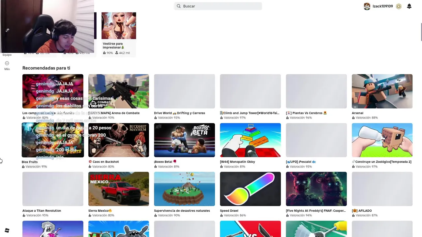The width and height of the screenshot is (422, 237).
Task: Open the AFILADO game title
Action: pyautogui.click(x=362, y=211)
